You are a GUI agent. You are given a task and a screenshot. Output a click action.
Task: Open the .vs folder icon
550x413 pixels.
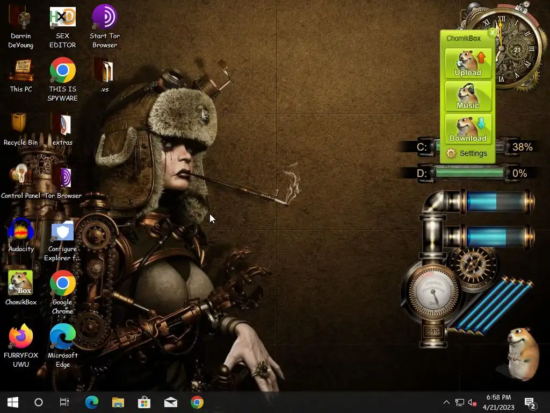105,76
